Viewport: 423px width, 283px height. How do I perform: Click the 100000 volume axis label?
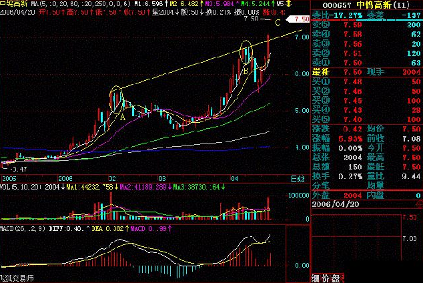299,196
